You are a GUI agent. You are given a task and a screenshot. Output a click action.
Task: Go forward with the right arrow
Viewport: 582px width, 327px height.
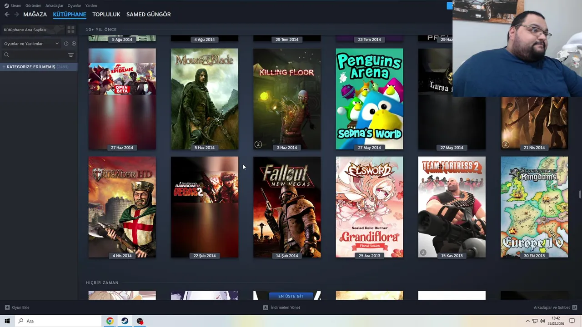(x=17, y=15)
